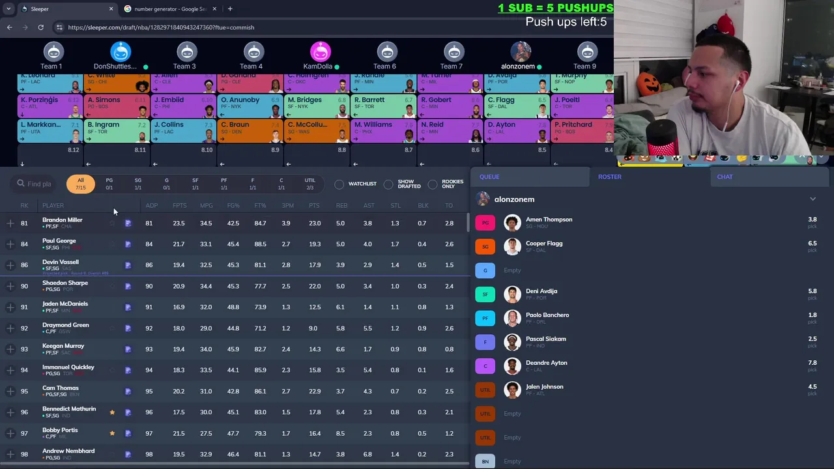Image resolution: width=834 pixels, height=469 pixels.
Task: Open the site information icon in address bar
Action: click(x=59, y=27)
